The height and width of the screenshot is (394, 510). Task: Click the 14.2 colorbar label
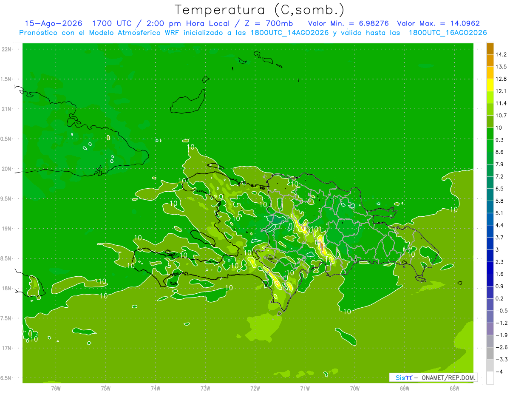click(501, 54)
